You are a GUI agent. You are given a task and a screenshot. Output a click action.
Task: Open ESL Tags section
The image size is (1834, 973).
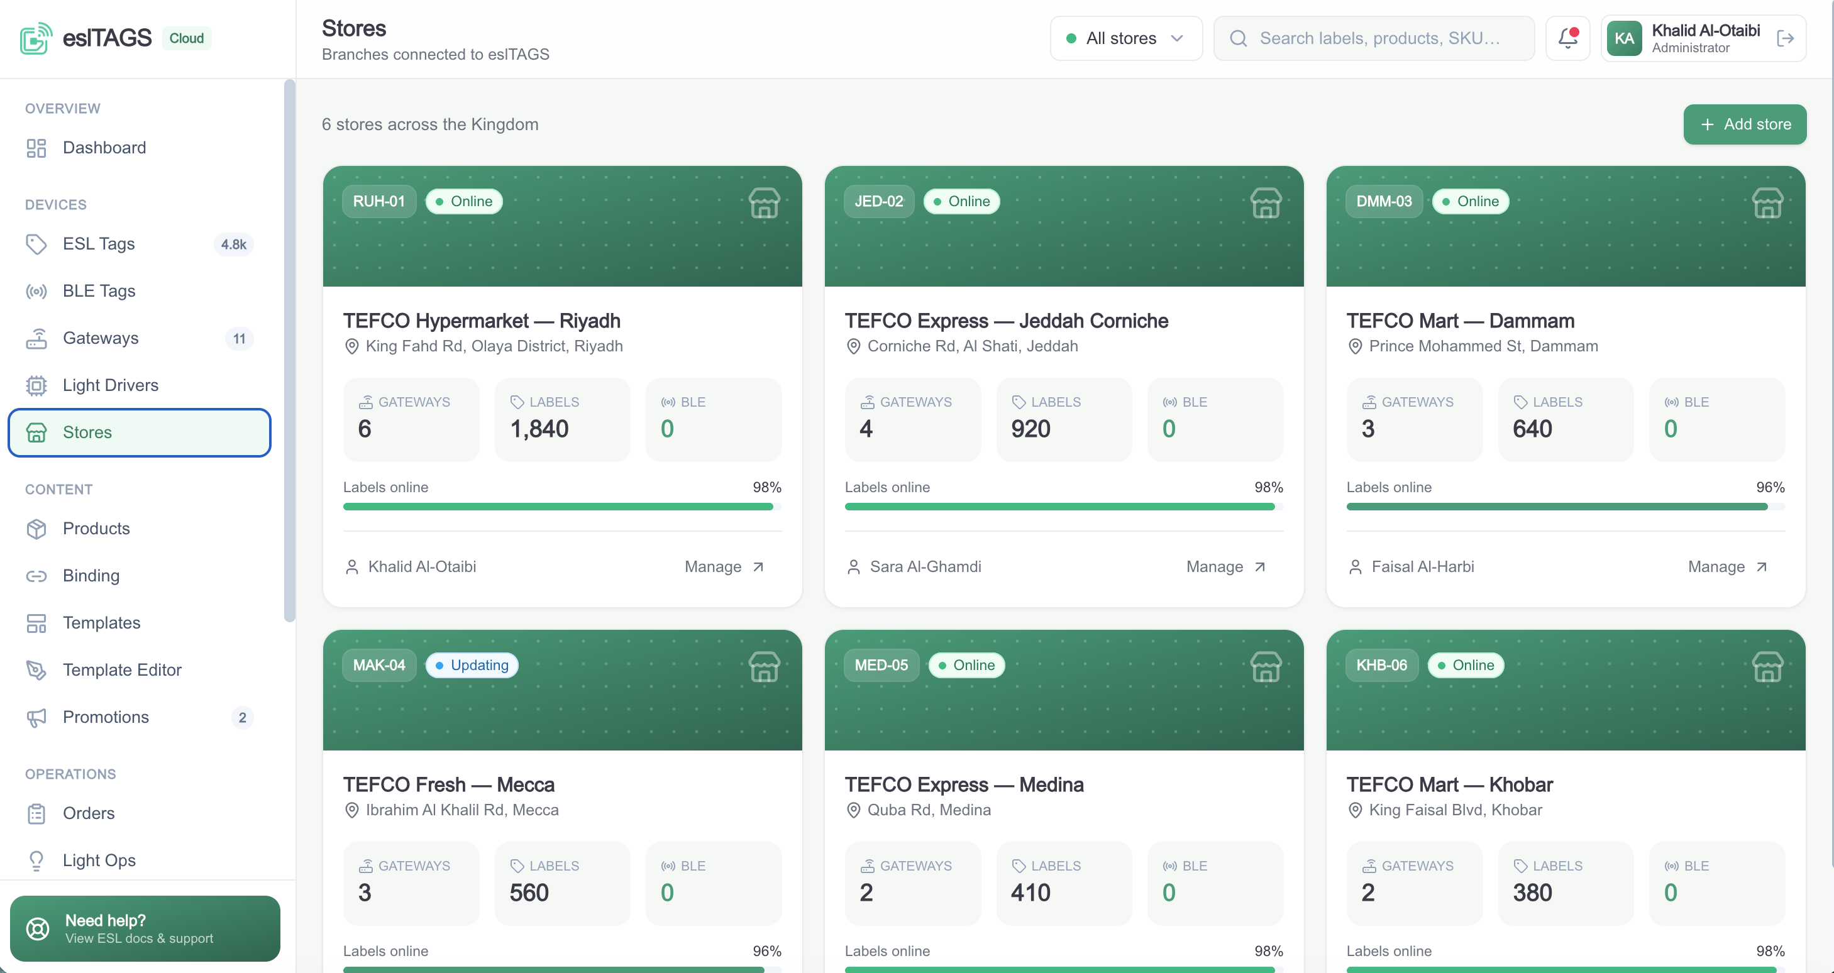click(x=140, y=244)
